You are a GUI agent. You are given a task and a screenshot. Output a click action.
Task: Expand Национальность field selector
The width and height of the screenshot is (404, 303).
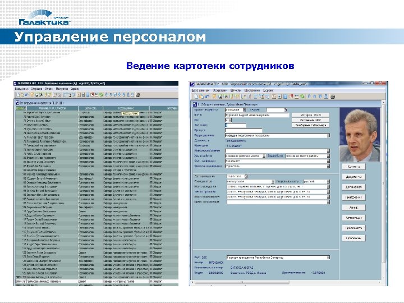328,182
